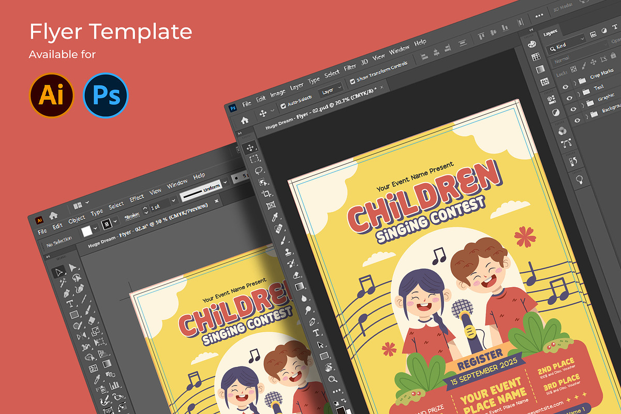The width and height of the screenshot is (621, 414).
Task: Go to Illustrator's Home screen button
Action: pos(53,215)
